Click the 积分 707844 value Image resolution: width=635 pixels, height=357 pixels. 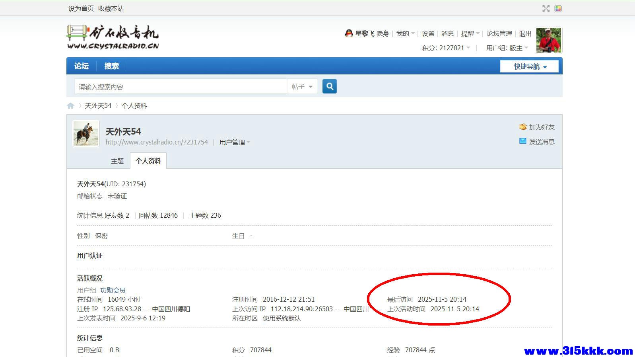pos(261,350)
